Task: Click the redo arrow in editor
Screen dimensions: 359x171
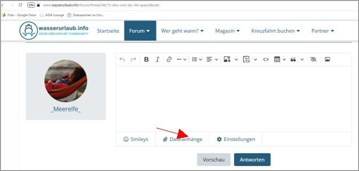Action: point(133,59)
